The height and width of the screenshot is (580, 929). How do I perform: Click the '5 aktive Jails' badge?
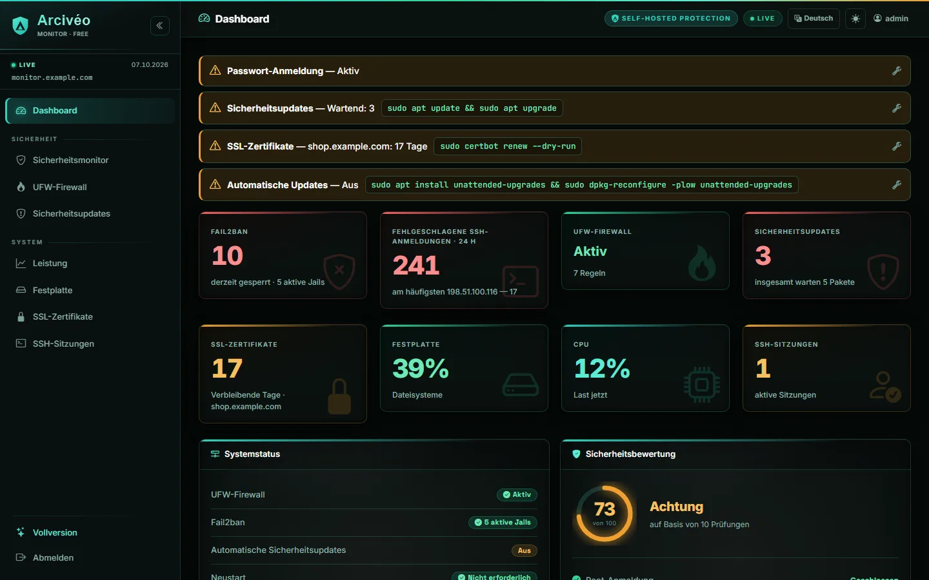[x=503, y=523]
